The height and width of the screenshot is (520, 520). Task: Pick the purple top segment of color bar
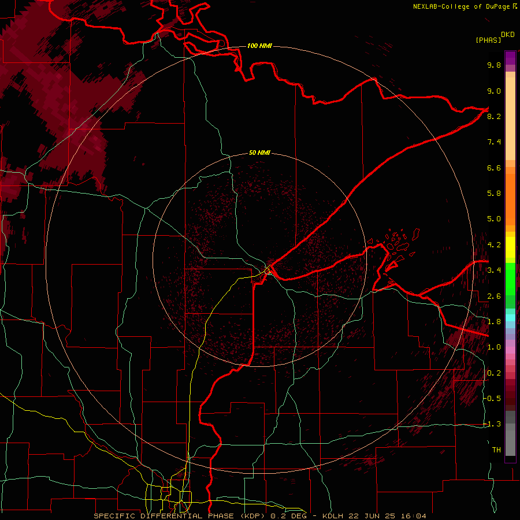[510, 58]
